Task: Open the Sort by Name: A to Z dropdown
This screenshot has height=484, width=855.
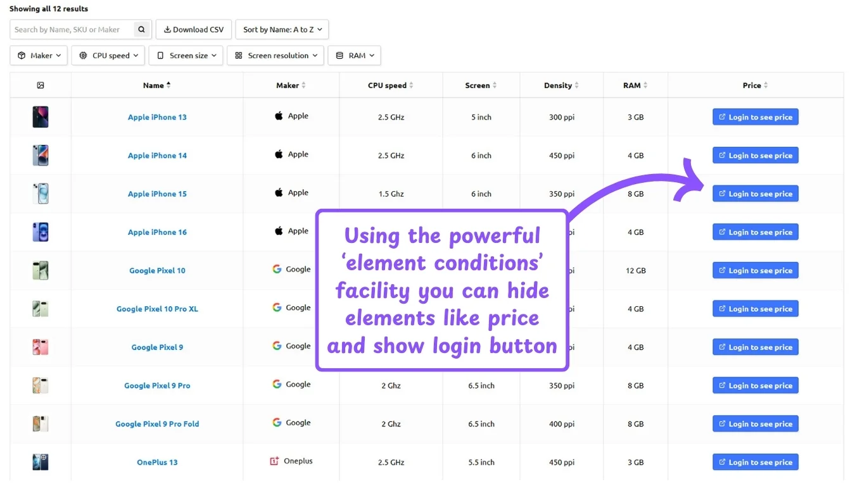Action: 282,29
